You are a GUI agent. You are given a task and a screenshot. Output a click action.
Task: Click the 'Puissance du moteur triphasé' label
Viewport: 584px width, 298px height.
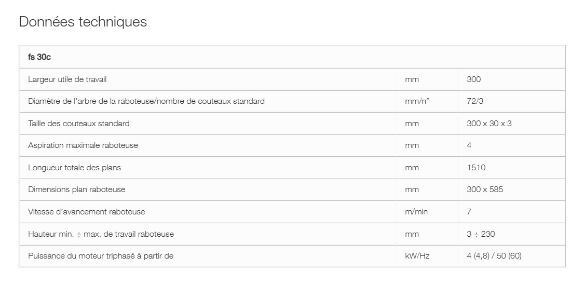pos(101,256)
